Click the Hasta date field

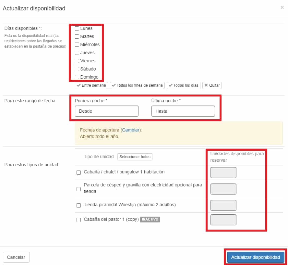183,111
